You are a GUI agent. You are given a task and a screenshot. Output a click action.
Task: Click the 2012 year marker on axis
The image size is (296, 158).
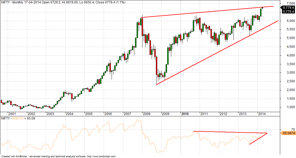[x=223, y=114]
